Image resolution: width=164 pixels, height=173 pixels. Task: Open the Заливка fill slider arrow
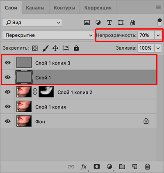(x=158, y=48)
